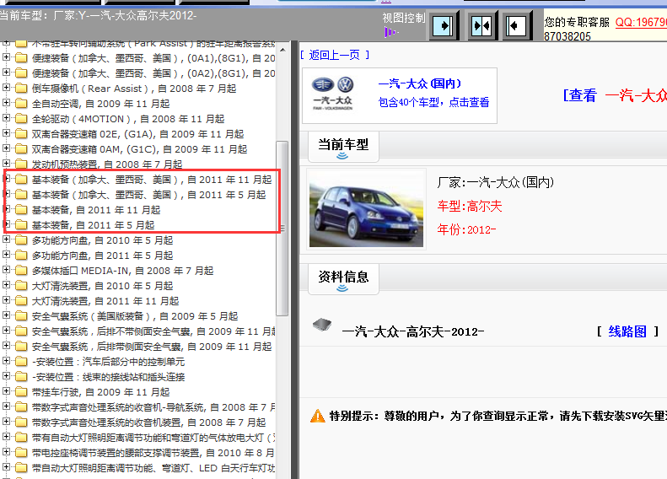Open the 线路图 link
This screenshot has height=479, width=667.
coord(627,331)
